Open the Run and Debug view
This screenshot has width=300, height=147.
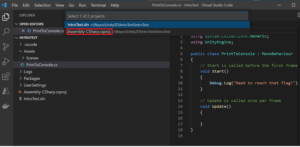coord(6,61)
